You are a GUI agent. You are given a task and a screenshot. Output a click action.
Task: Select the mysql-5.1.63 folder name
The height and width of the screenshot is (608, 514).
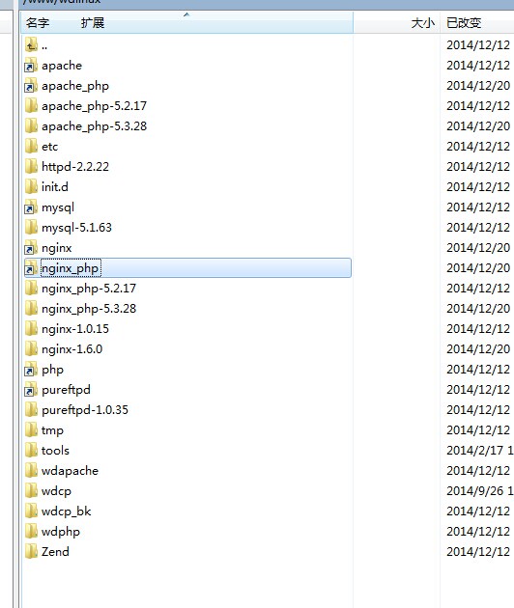click(76, 228)
